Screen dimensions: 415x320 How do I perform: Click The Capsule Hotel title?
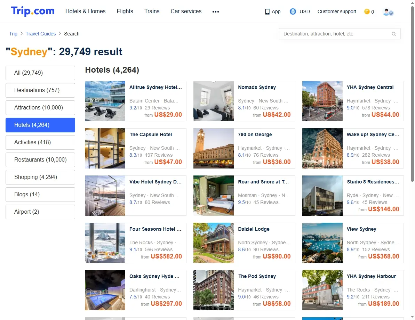(x=151, y=134)
